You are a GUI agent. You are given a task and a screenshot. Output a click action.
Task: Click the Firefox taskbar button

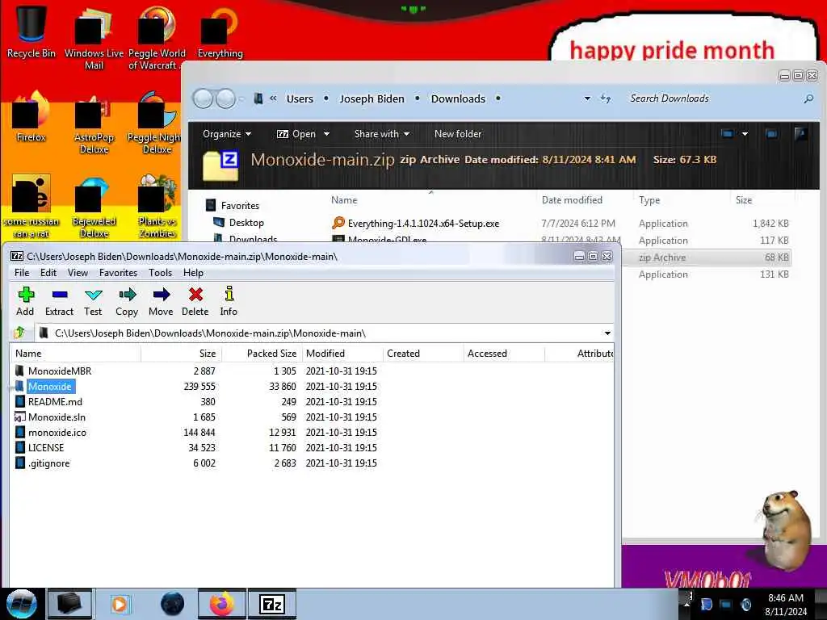click(221, 604)
